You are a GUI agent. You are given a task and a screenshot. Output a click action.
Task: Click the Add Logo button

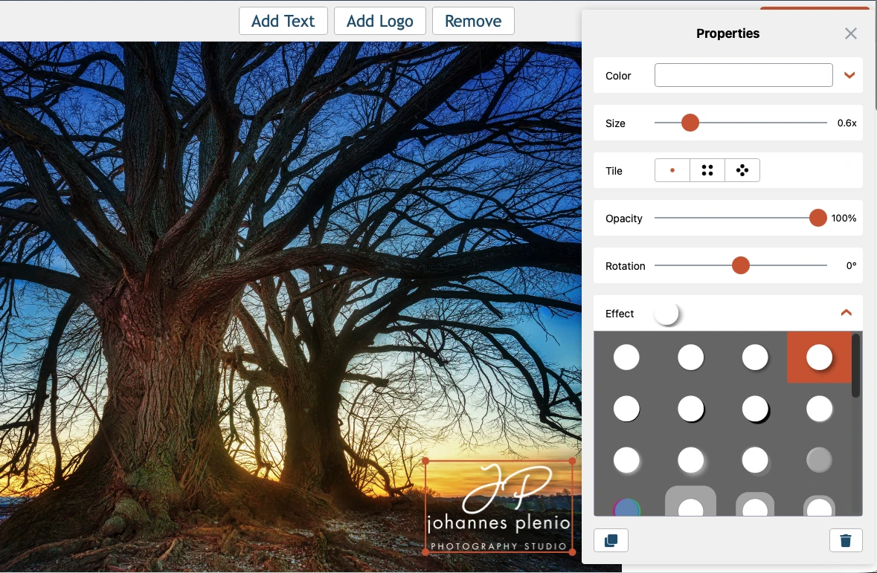tap(379, 21)
